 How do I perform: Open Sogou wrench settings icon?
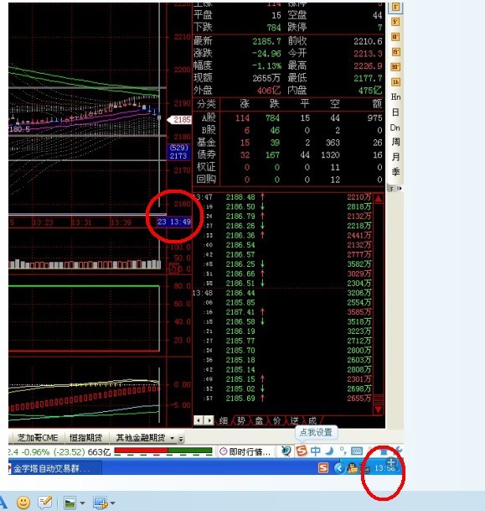pyautogui.click(x=398, y=450)
